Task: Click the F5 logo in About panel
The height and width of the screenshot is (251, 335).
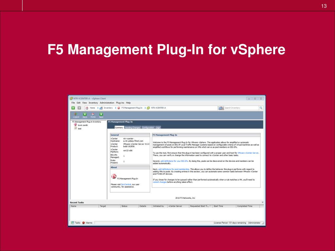Action: [114, 176]
